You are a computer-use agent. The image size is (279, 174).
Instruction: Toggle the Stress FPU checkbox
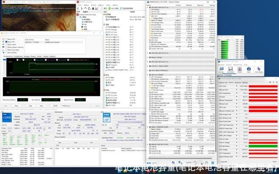click(x=5, y=41)
